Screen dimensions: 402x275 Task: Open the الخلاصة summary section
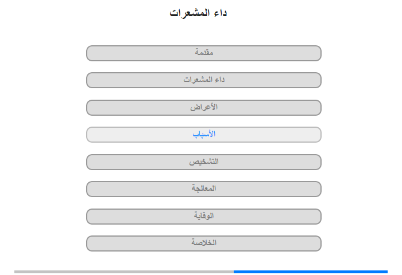tap(203, 243)
